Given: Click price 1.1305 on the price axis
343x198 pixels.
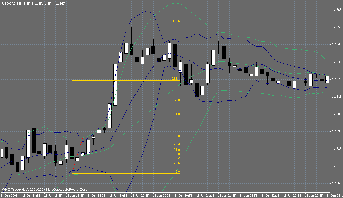Looking at the screenshot, I should tap(337, 114).
